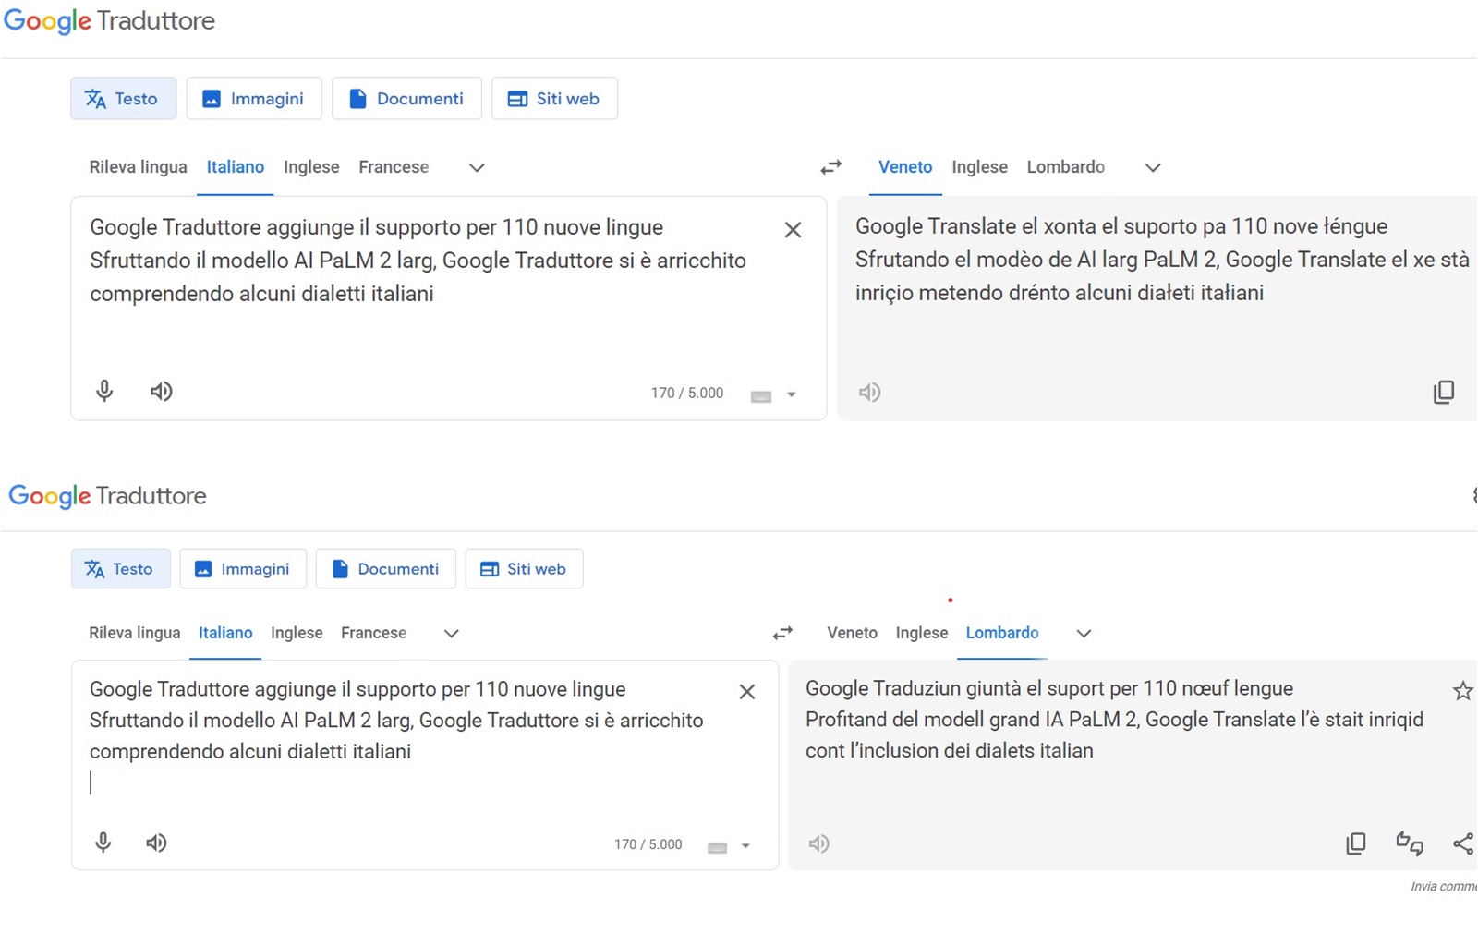Screen dimensions: 1478x946
Task: Clear source text in the upper translator
Action: [793, 230]
